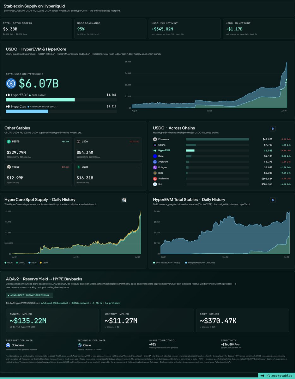The width and height of the screenshot is (295, 379).
Task: Click the $48.82B Ethereum value
Action: pyautogui.click(x=267, y=139)
